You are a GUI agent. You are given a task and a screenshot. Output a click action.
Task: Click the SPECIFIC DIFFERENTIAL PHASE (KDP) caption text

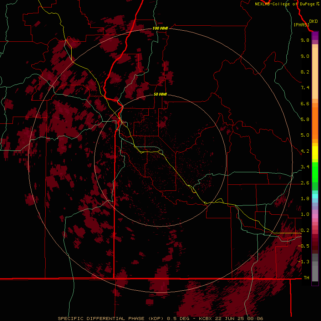tap(112, 319)
